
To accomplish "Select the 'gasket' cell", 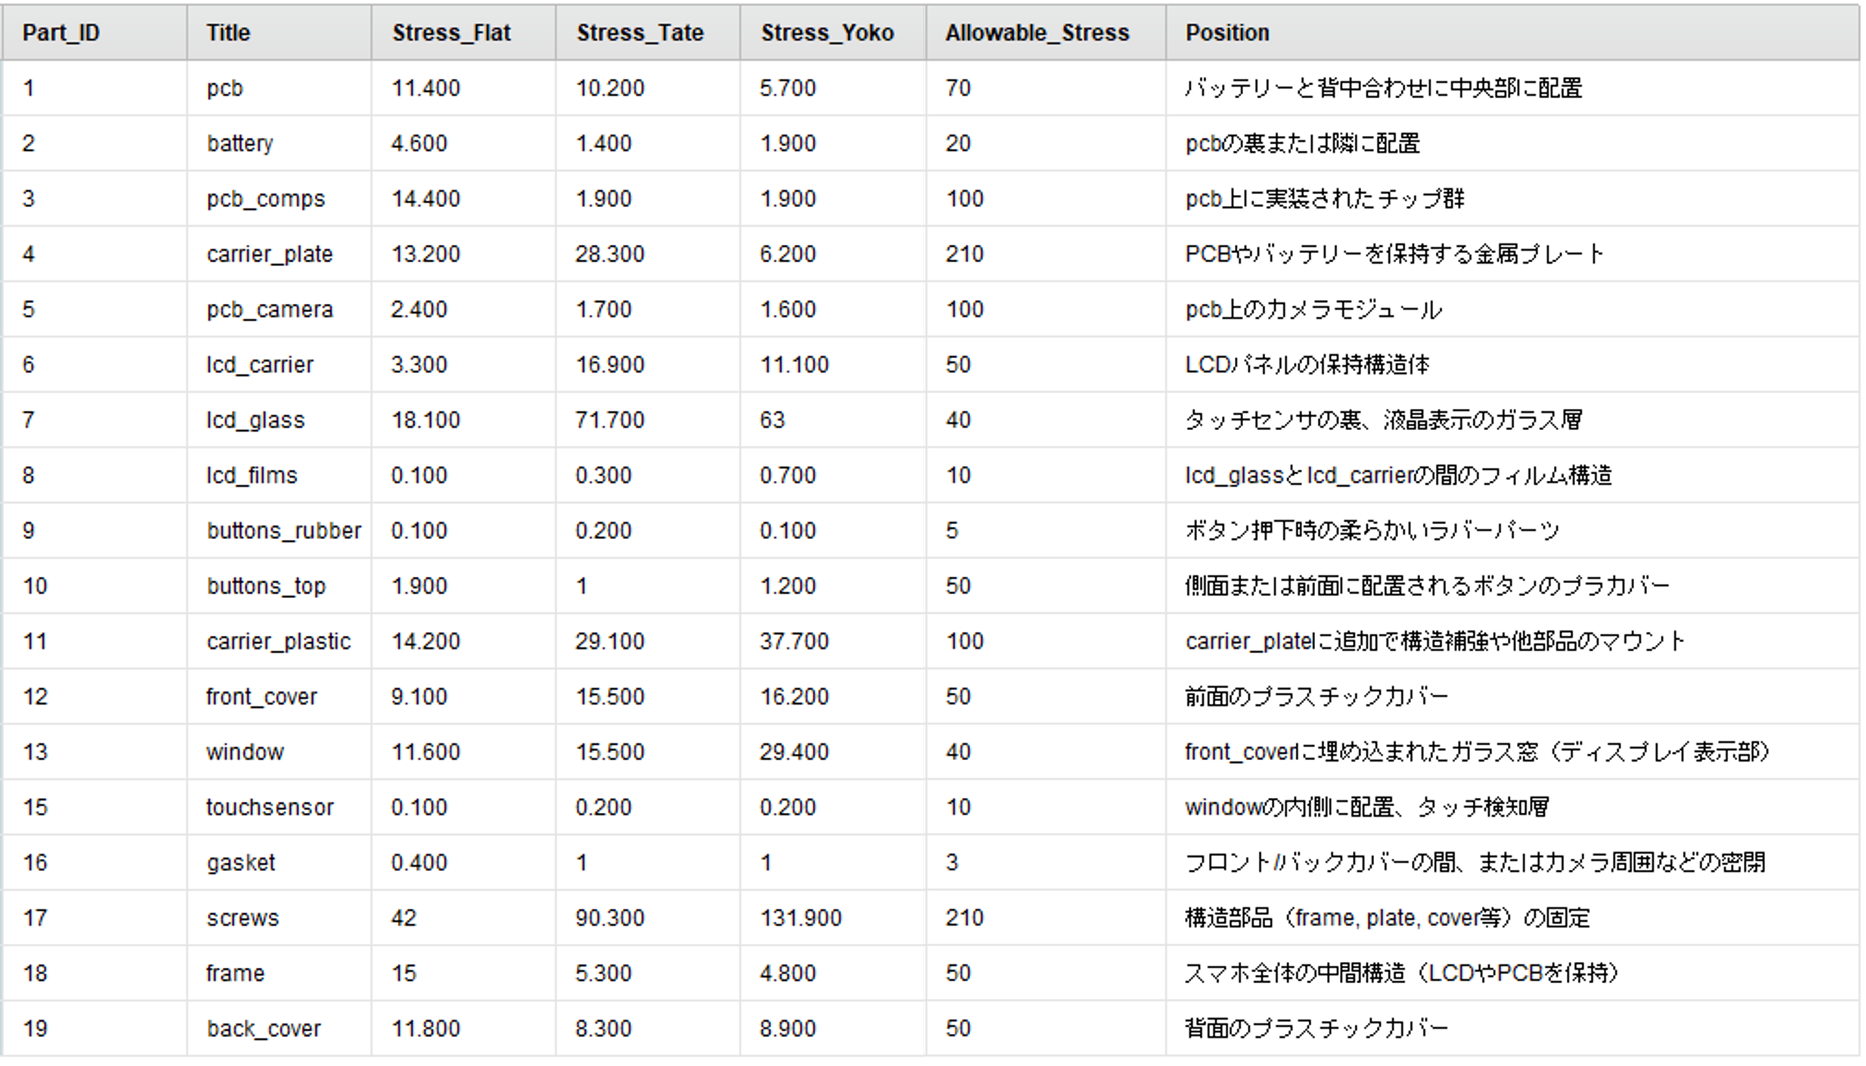I will click(279, 863).
